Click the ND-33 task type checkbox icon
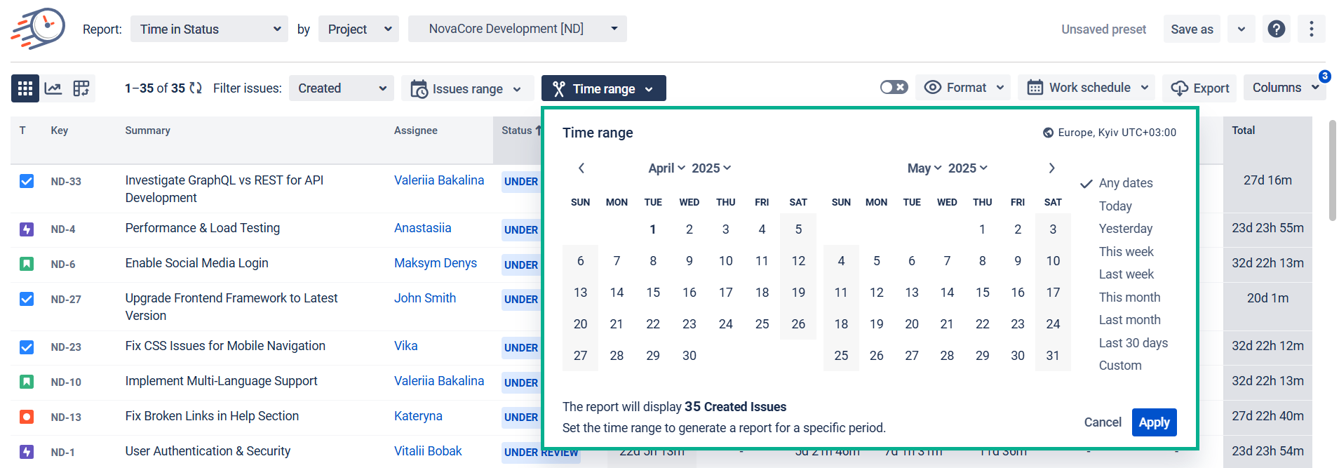This screenshot has width=1339, height=468. tap(27, 181)
